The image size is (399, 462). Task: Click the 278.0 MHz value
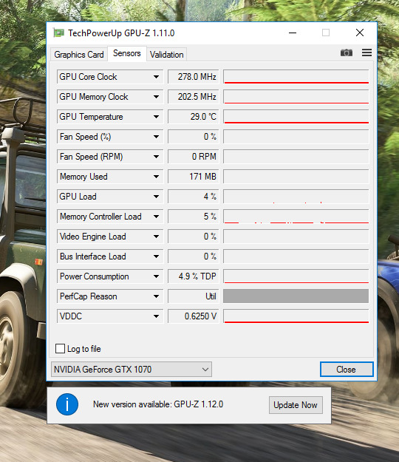point(194,77)
